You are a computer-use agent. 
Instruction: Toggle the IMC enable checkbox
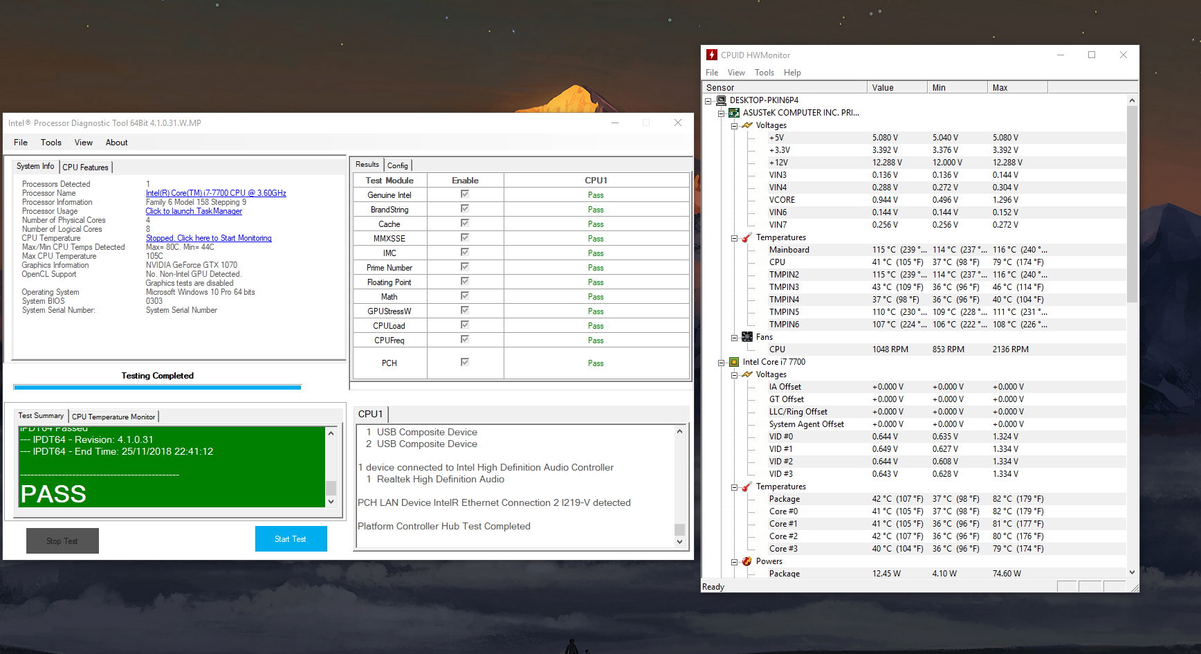465,253
